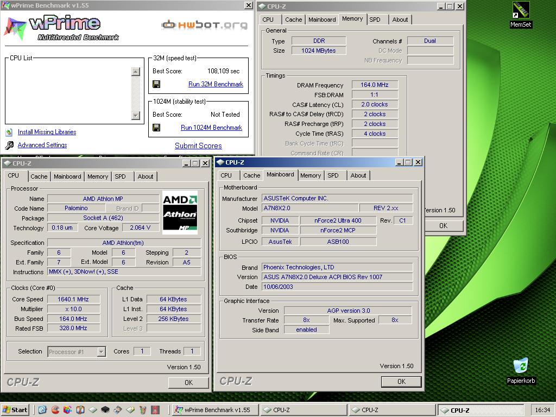Click the save icon beside Run 1024M Benchmark

156,127
